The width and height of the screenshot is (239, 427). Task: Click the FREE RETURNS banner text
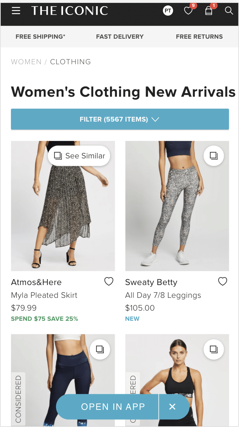(199, 36)
